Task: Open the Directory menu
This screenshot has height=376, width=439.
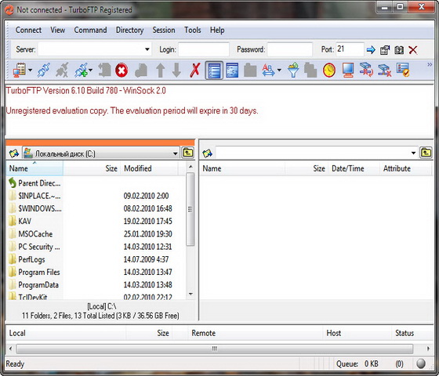Action: (x=129, y=31)
